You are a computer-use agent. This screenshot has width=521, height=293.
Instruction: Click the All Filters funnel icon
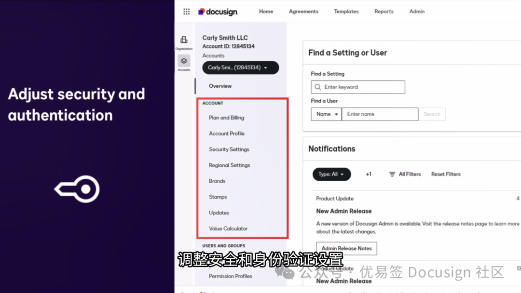pyautogui.click(x=392, y=174)
